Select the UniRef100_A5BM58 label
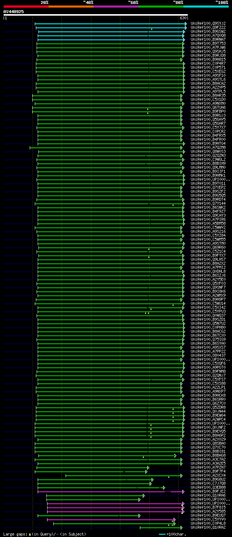 click(x=208, y=223)
